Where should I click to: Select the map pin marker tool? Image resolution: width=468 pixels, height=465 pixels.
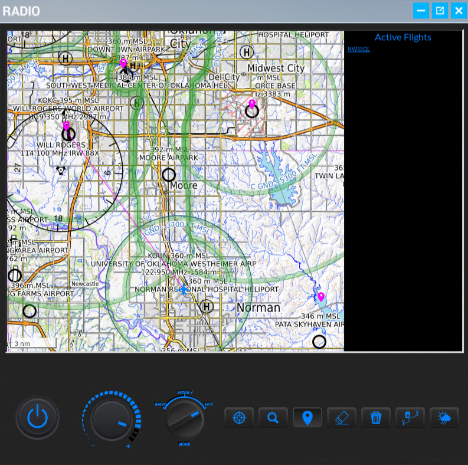click(x=307, y=418)
